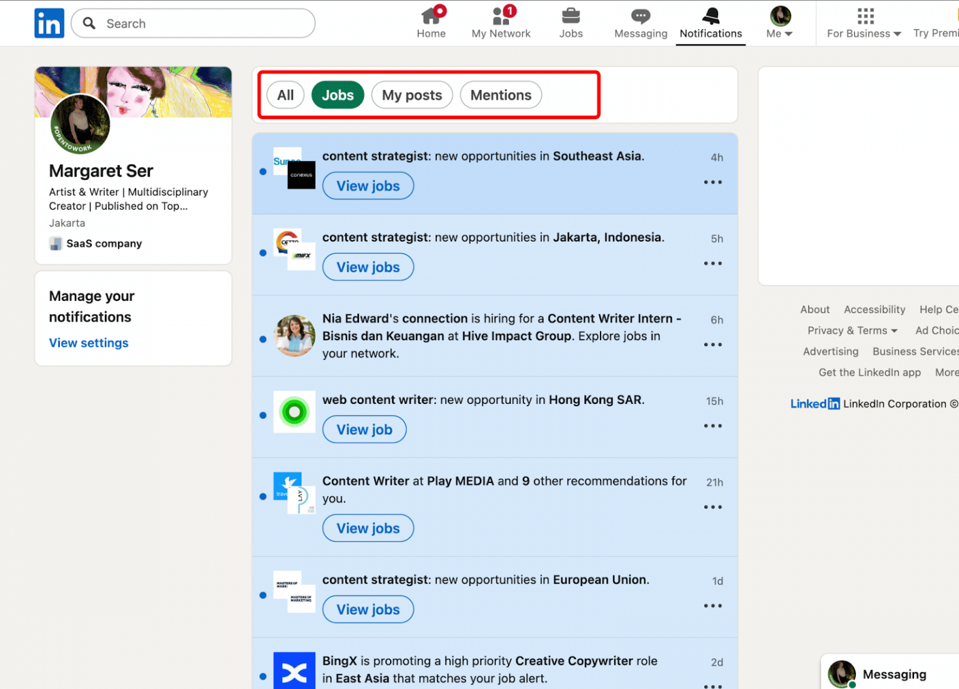Open the Privacy & Terms dropdown
959x689 pixels.
click(x=852, y=330)
